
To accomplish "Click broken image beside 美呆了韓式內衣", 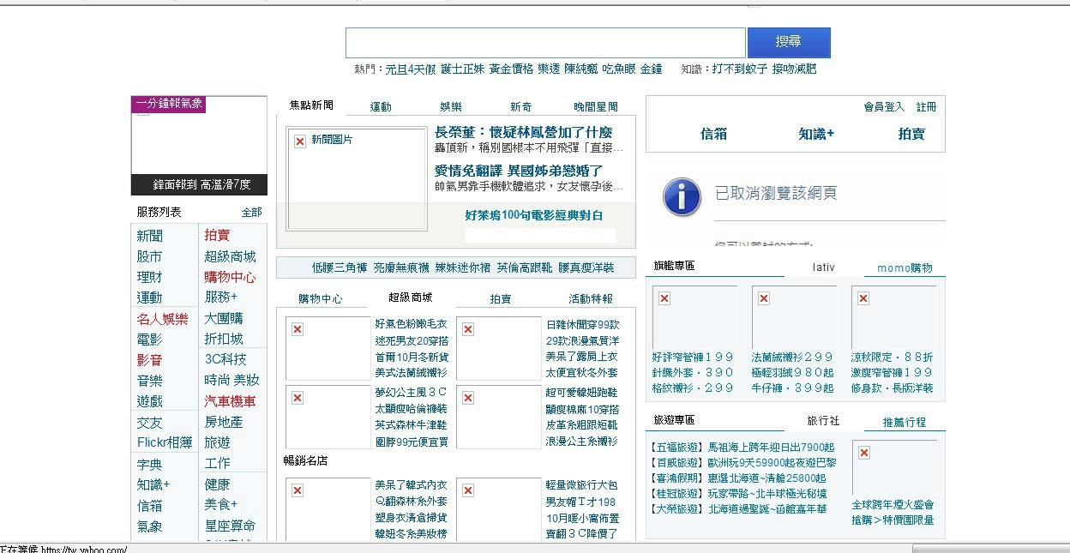I will point(328,509).
